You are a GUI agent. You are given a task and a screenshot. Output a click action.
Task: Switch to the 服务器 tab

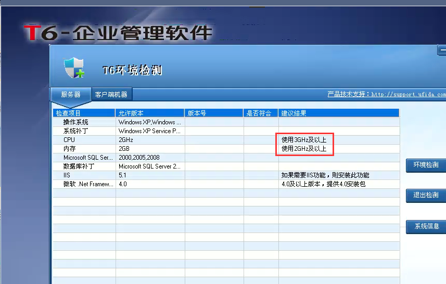pyautogui.click(x=71, y=94)
